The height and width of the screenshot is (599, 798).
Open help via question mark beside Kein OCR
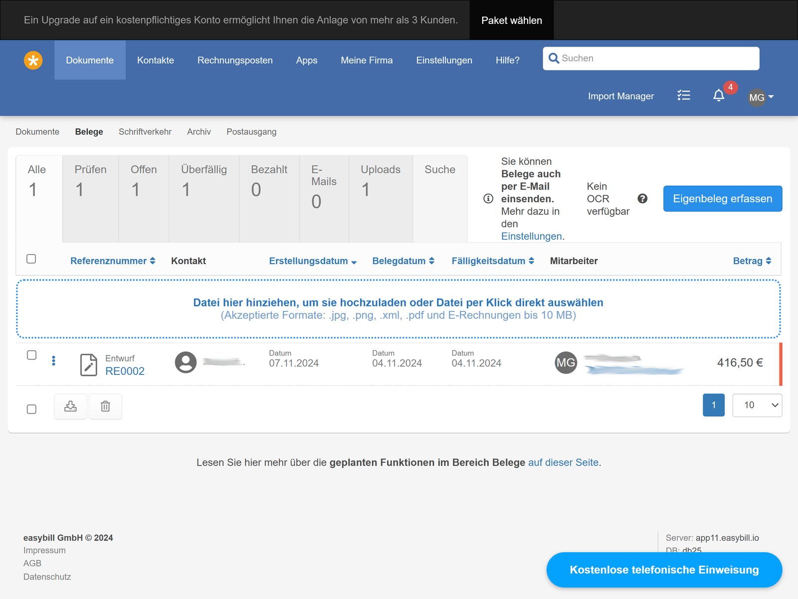642,198
